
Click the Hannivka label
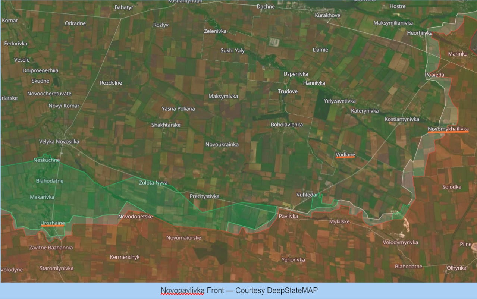tap(314, 83)
